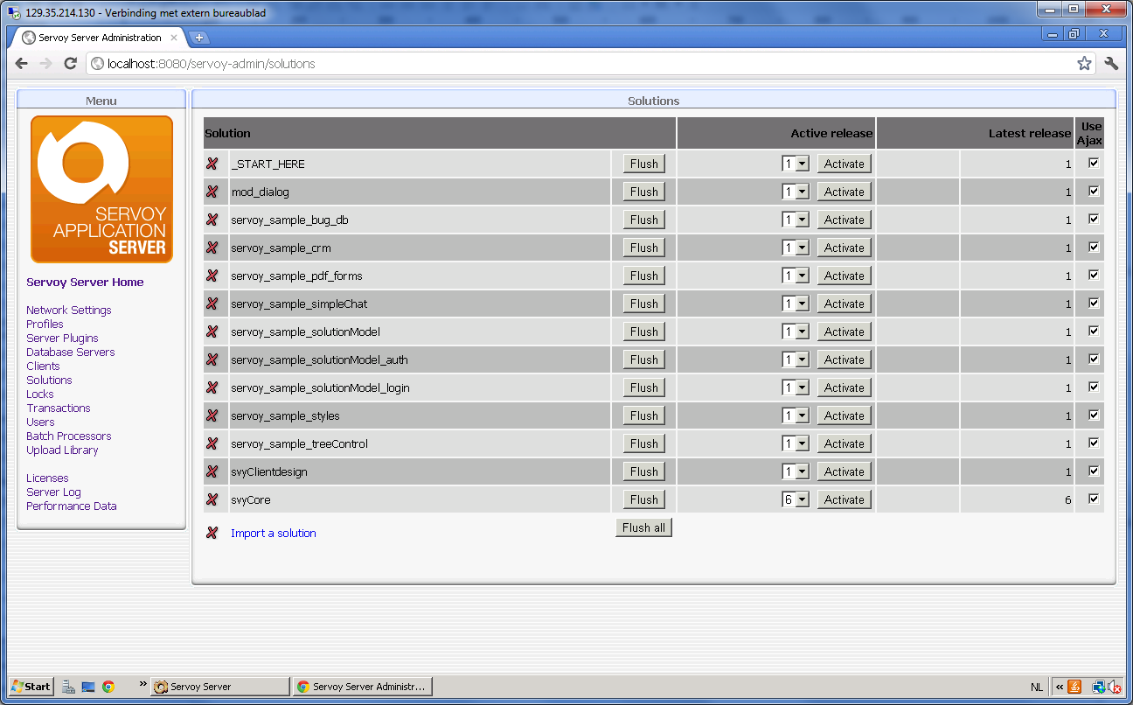The height and width of the screenshot is (705, 1133).
Task: Open Chrome wrench settings menu
Action: pyautogui.click(x=1111, y=64)
